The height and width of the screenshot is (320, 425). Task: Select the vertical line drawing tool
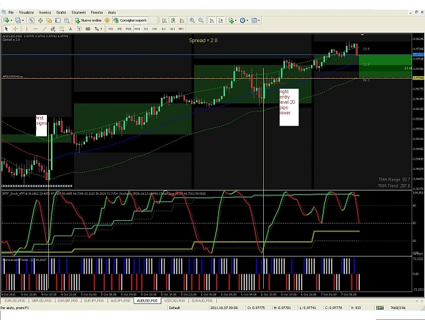click(27, 29)
